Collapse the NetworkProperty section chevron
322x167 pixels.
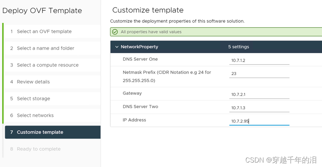[117, 47]
